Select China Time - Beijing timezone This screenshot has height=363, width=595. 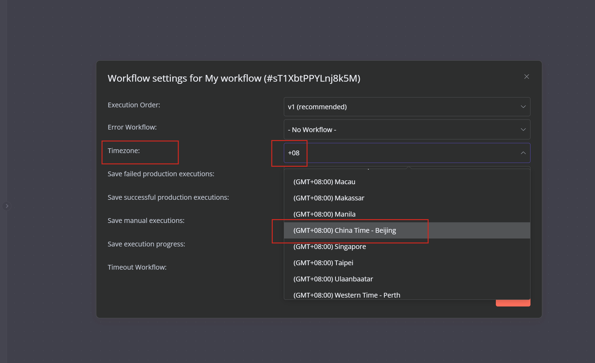pos(345,231)
